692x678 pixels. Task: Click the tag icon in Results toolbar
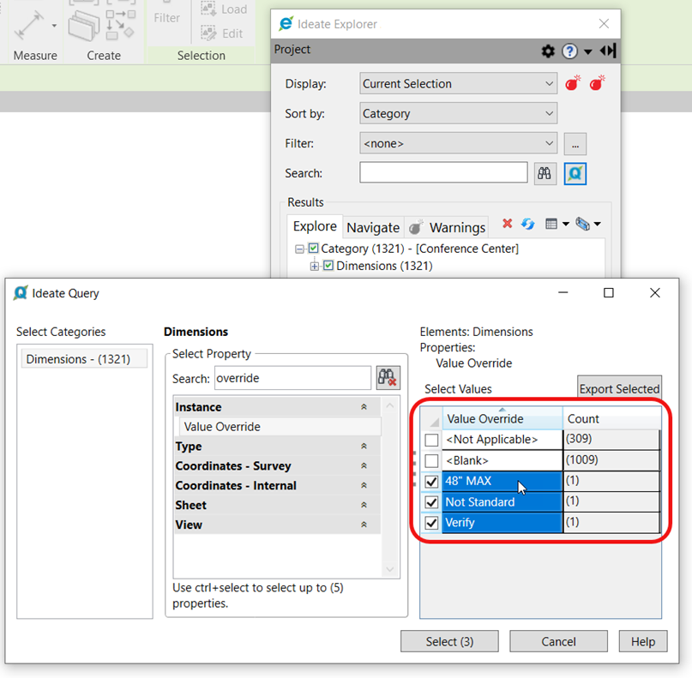click(582, 224)
